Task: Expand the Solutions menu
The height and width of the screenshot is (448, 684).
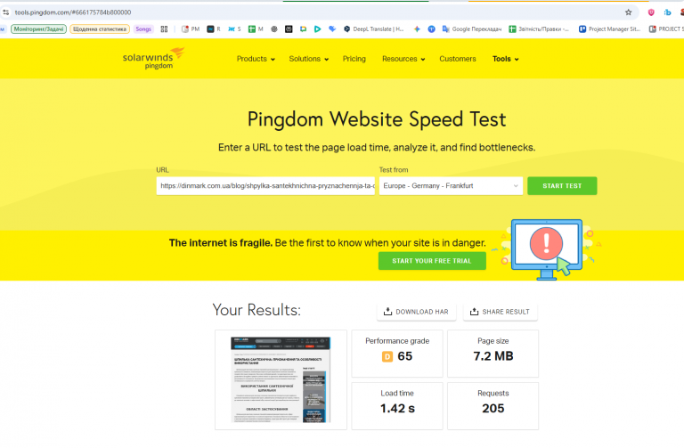Action: [308, 59]
